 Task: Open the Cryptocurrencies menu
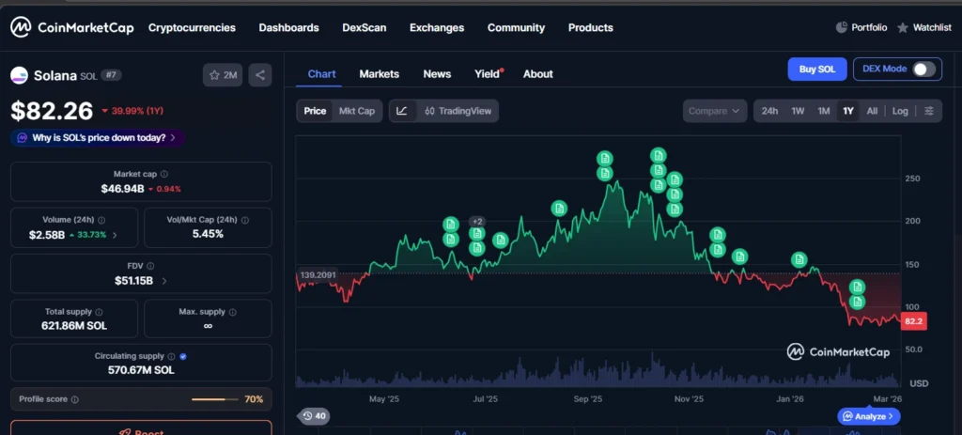[192, 28]
